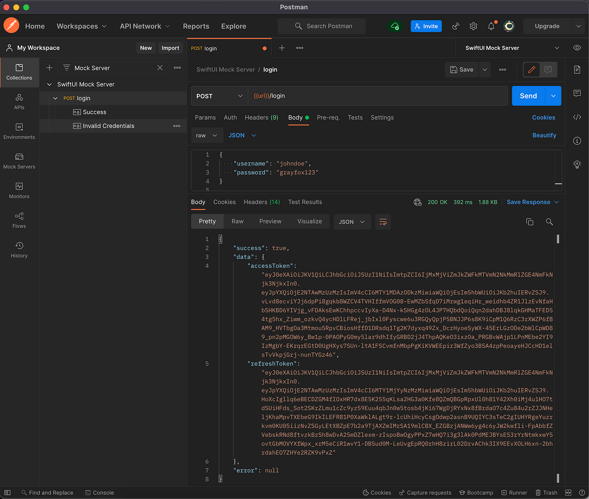This screenshot has width=589, height=499.
Task: Open Mock Servers sidebar section
Action: click(19, 161)
